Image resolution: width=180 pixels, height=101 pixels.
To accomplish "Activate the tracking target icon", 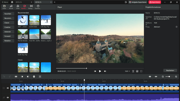I will [40, 77].
